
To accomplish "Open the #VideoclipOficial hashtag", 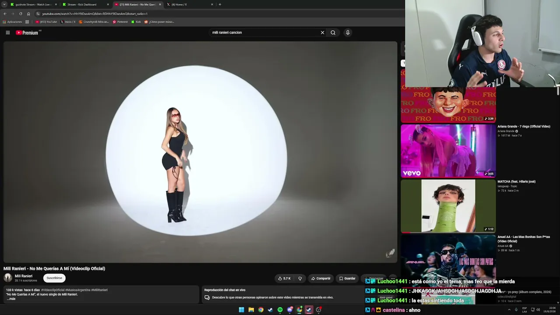I will 52,290.
